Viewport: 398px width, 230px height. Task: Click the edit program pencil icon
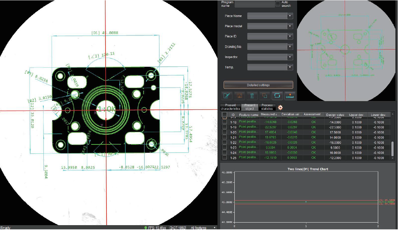[x=226, y=96]
